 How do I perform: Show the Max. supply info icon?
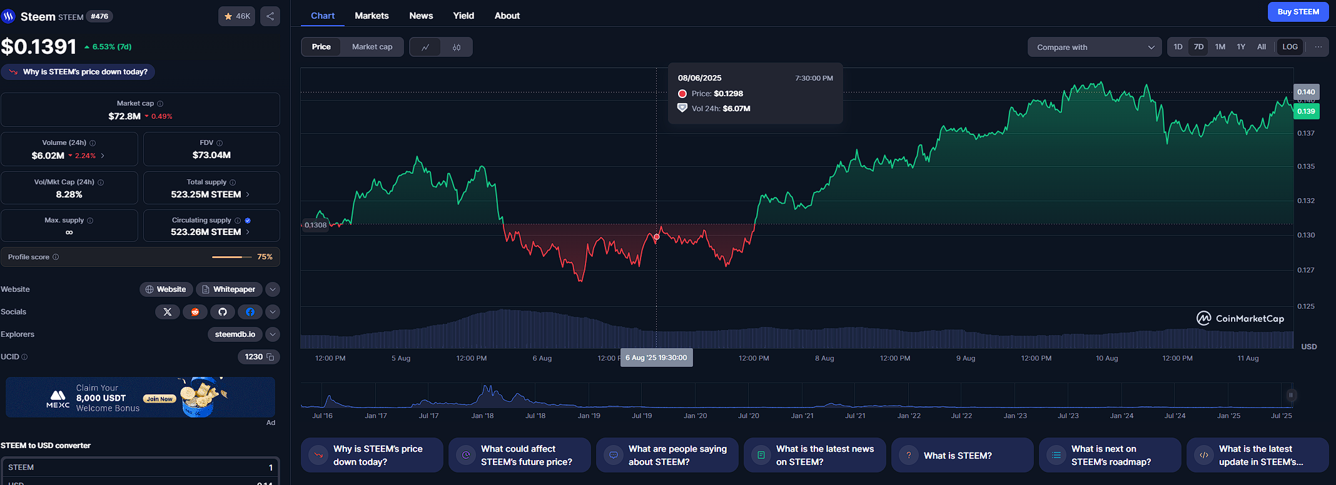90,221
